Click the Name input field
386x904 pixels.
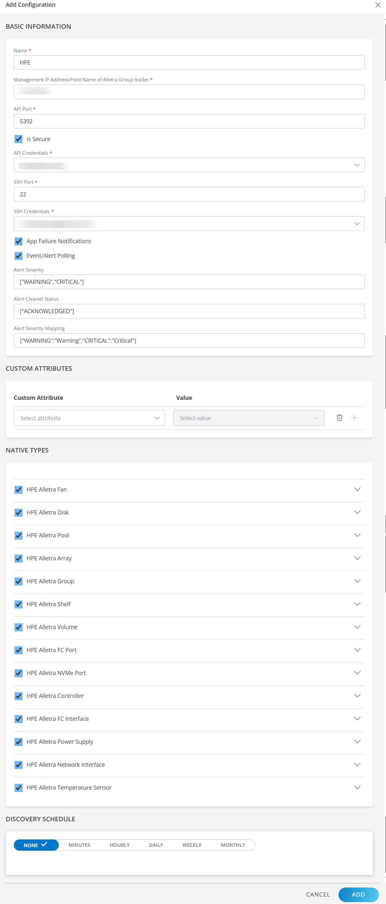coord(189,62)
